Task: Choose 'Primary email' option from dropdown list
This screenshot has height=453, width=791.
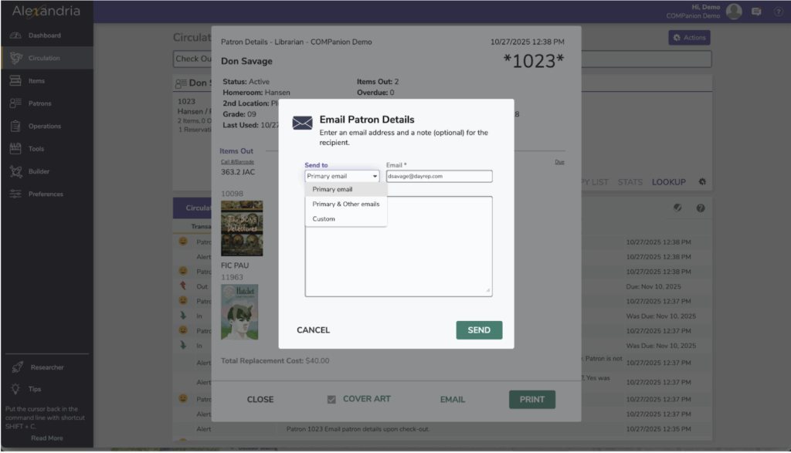Action: [x=332, y=189]
